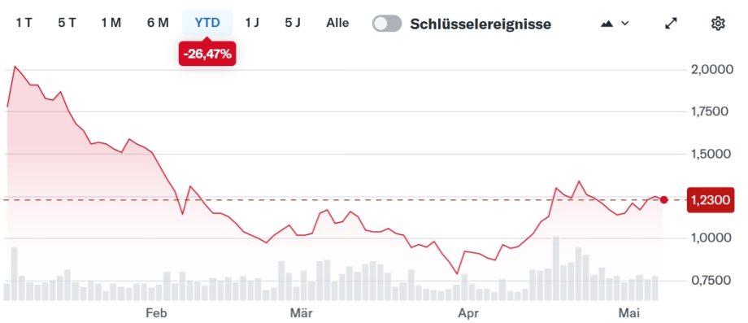
Task: Switch to 1 M time range
Action: tap(111, 23)
